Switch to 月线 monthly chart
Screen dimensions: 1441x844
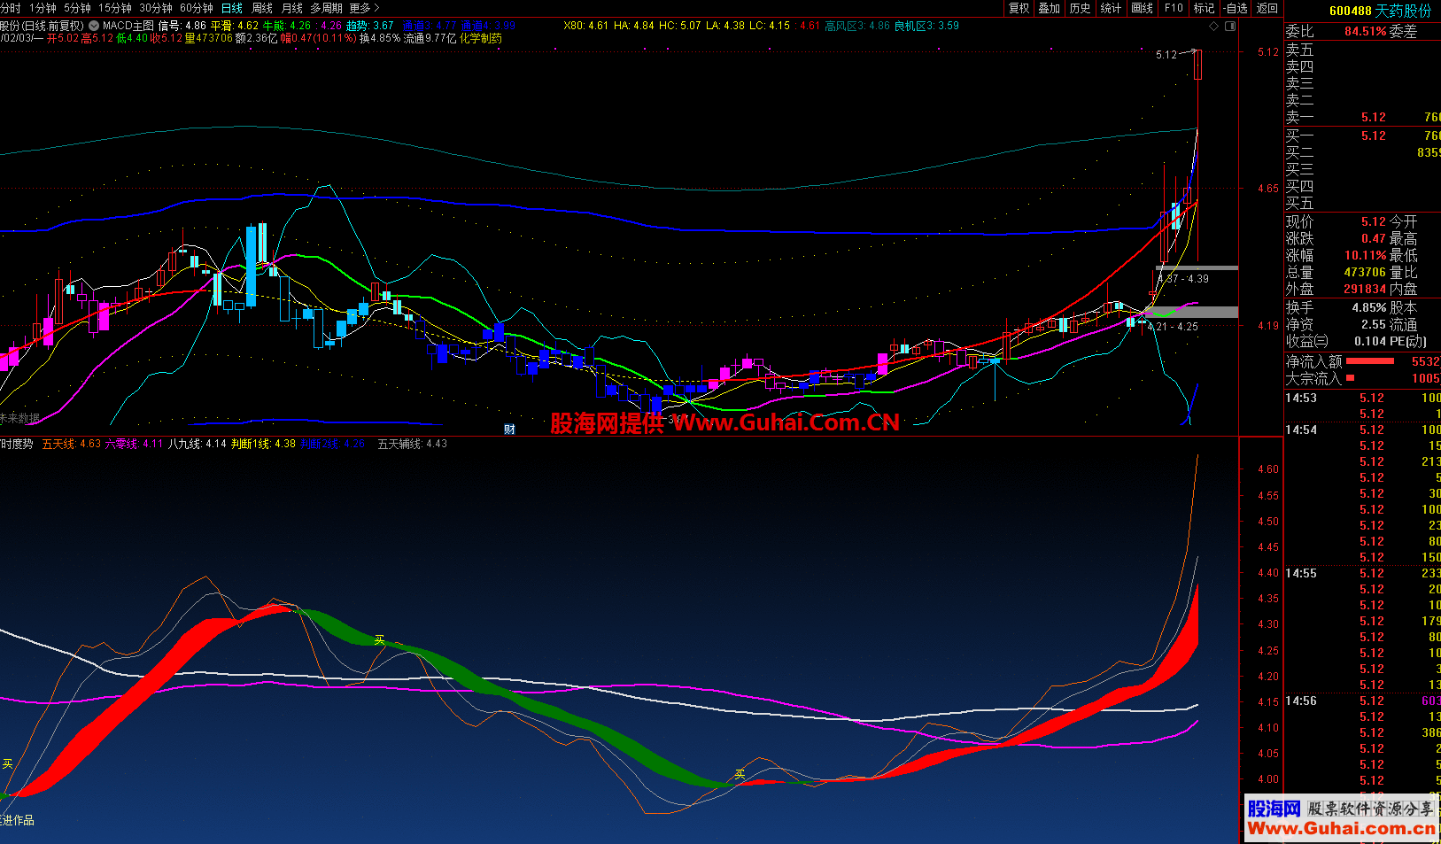pyautogui.click(x=292, y=8)
